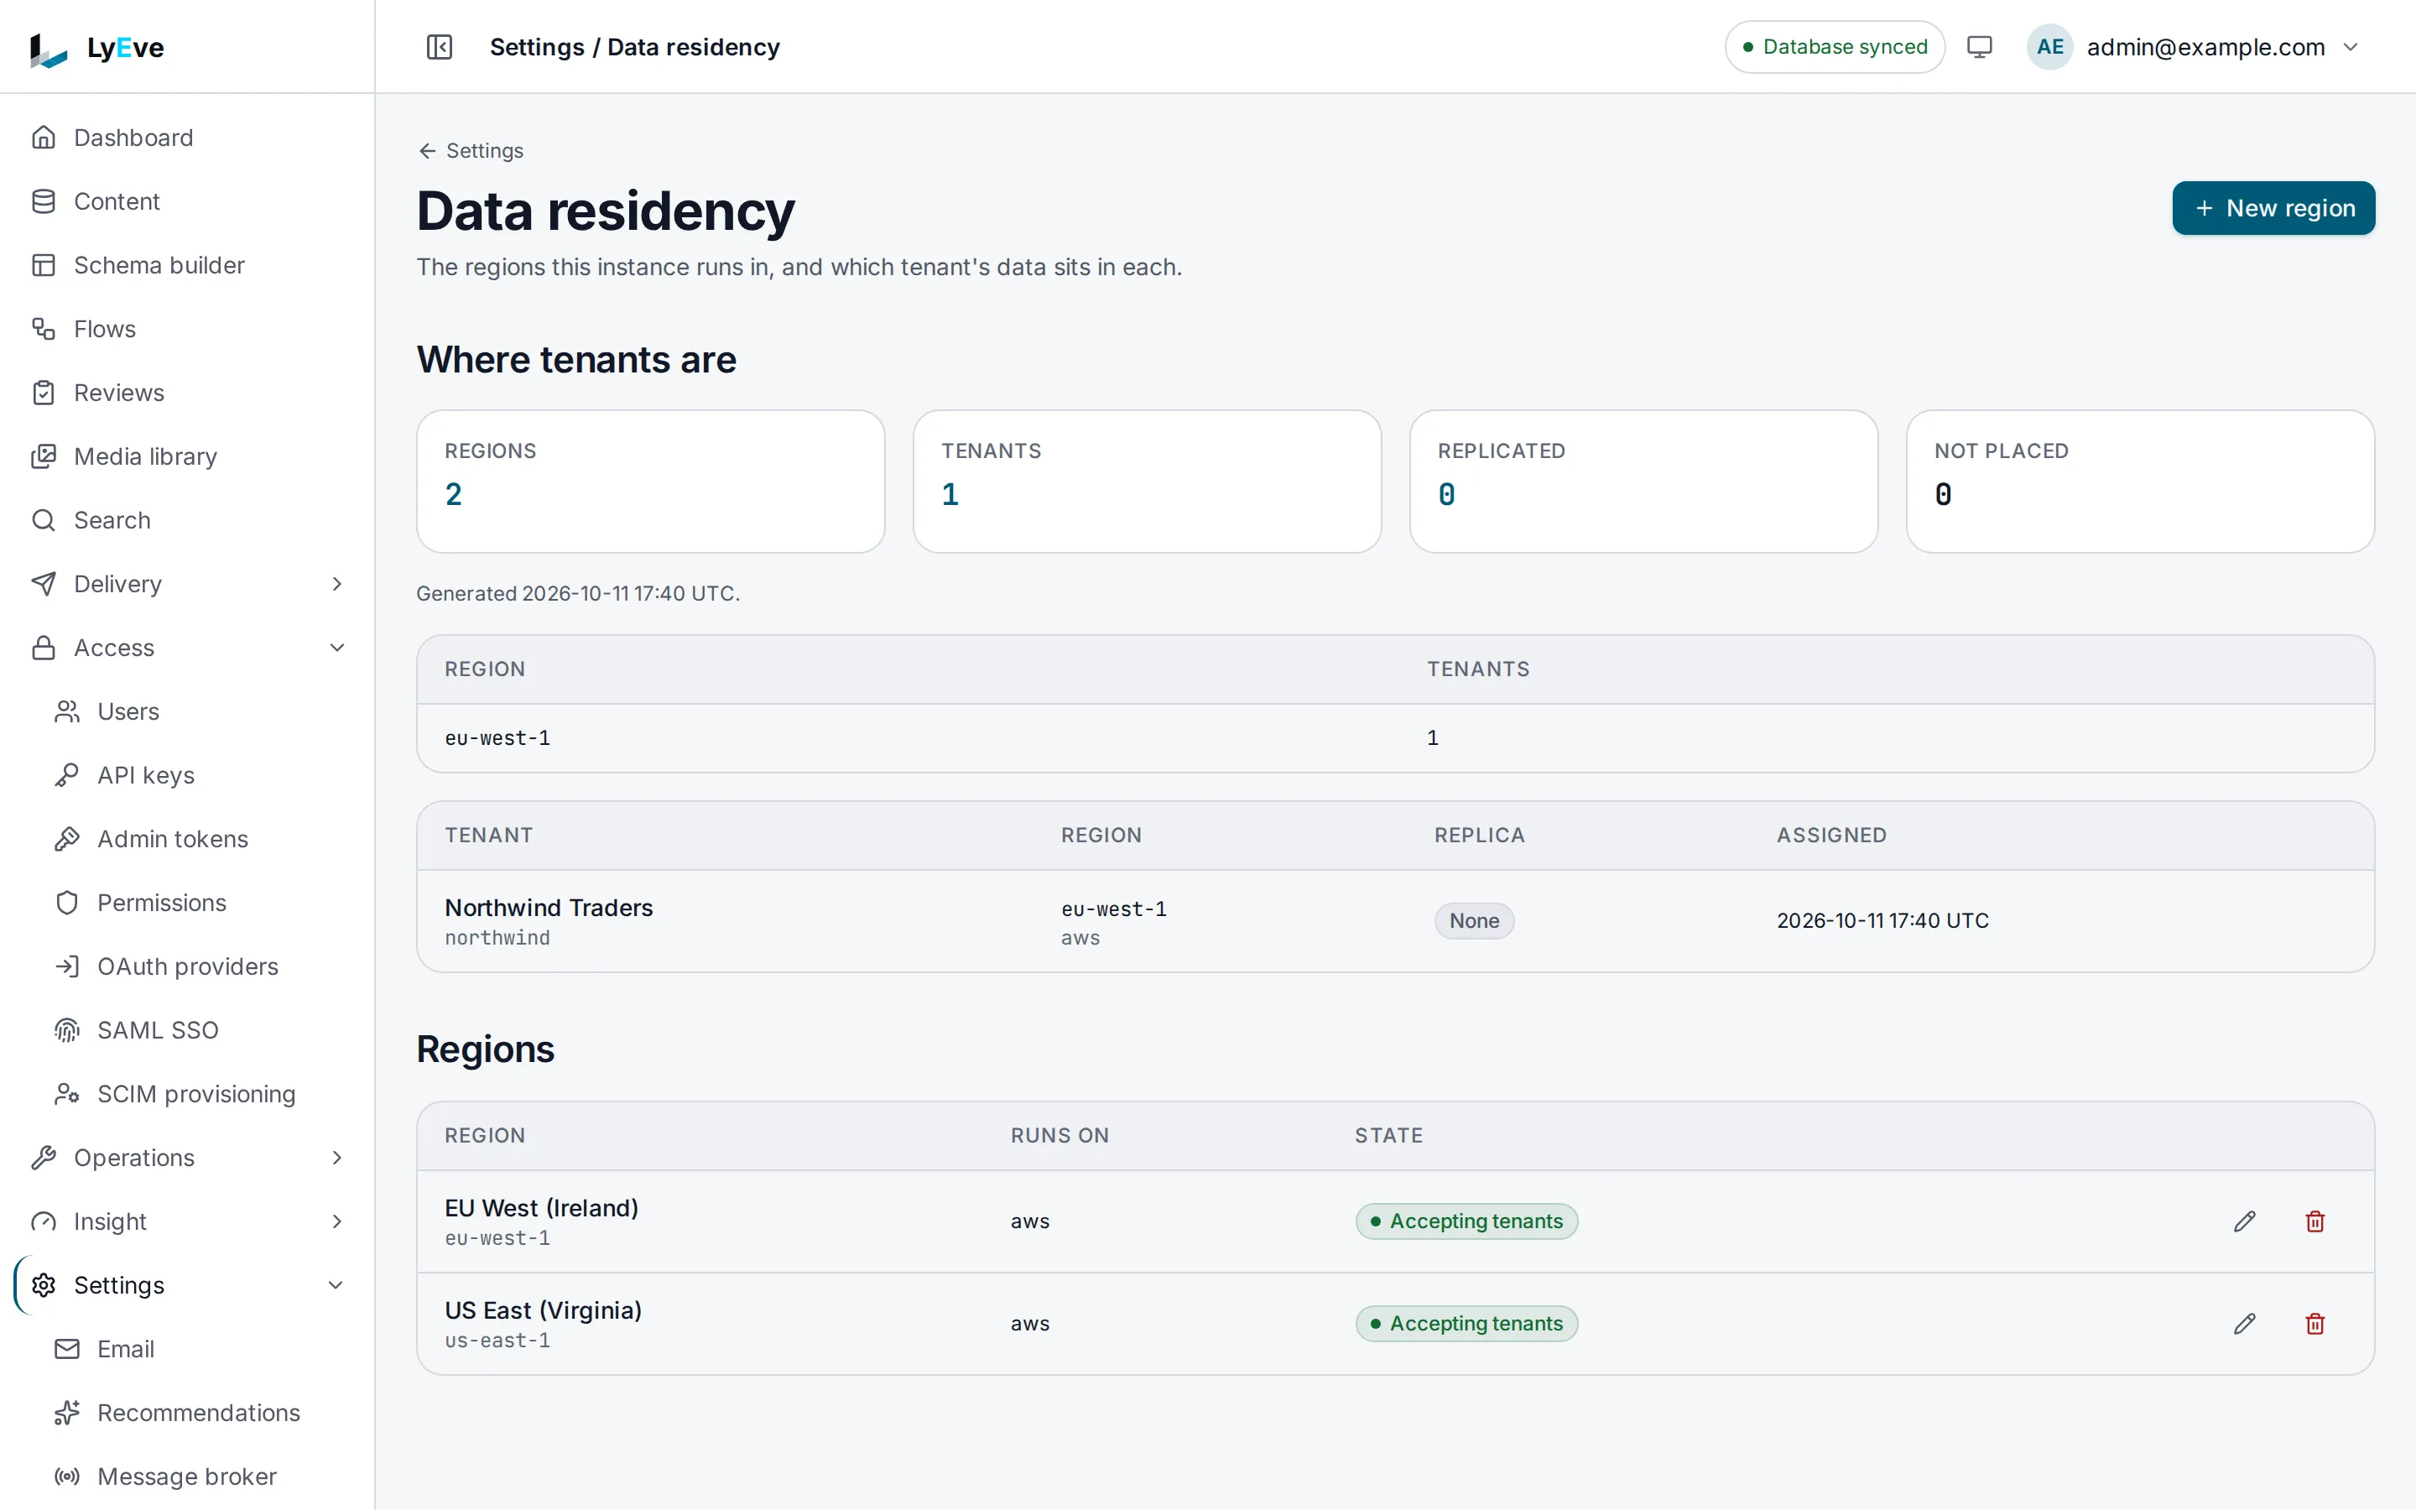Open Flows page

(x=187, y=329)
